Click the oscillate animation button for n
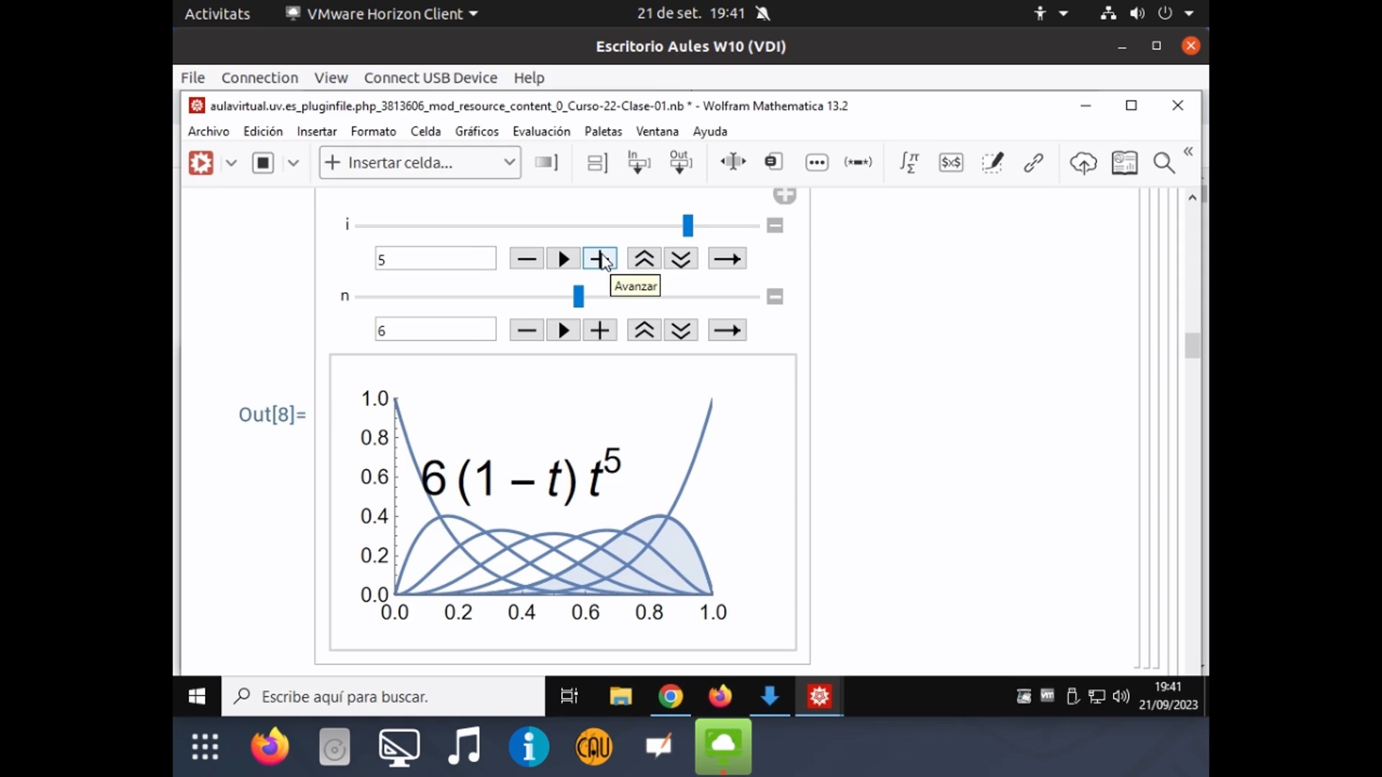 [x=726, y=330]
